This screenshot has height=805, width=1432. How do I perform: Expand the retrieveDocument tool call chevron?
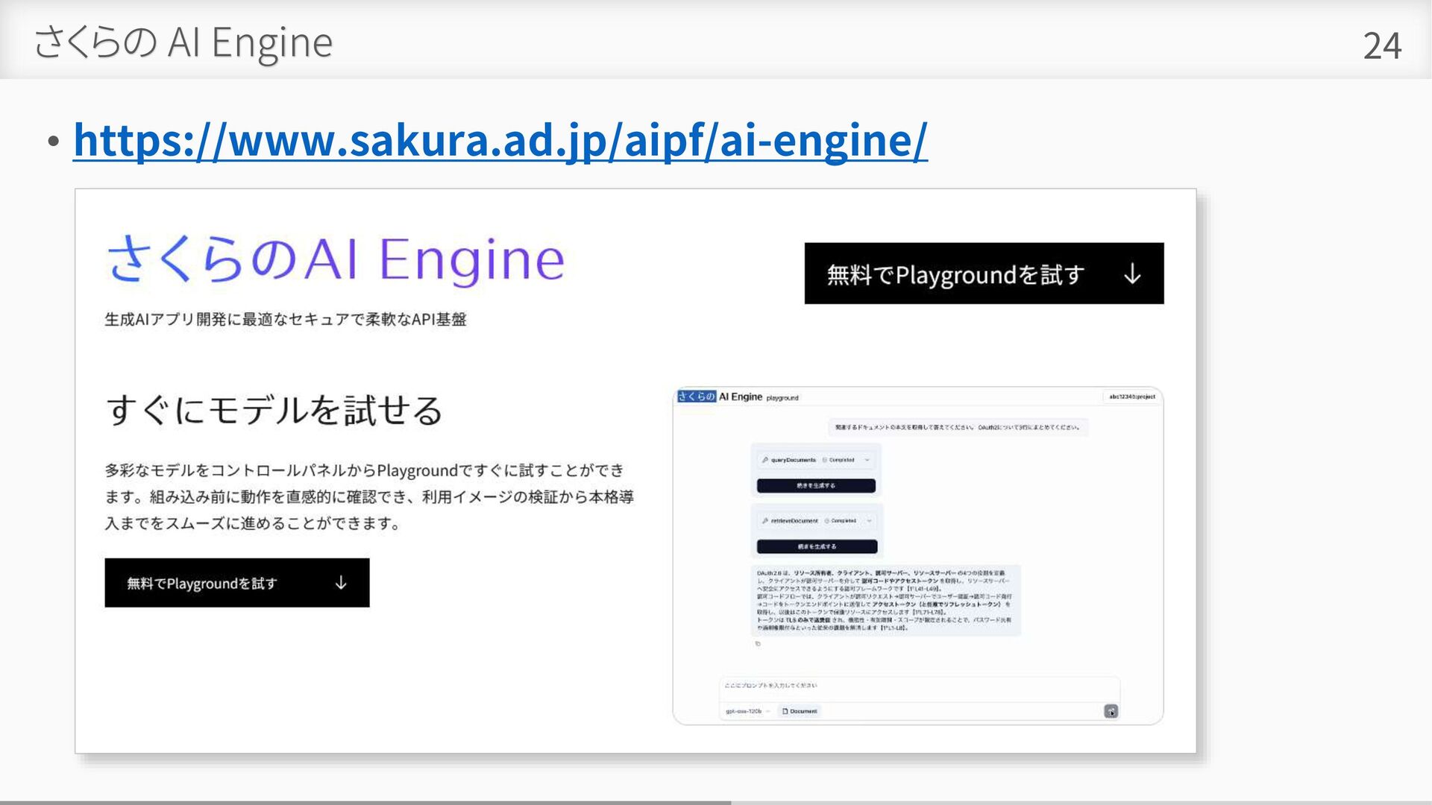(x=869, y=521)
